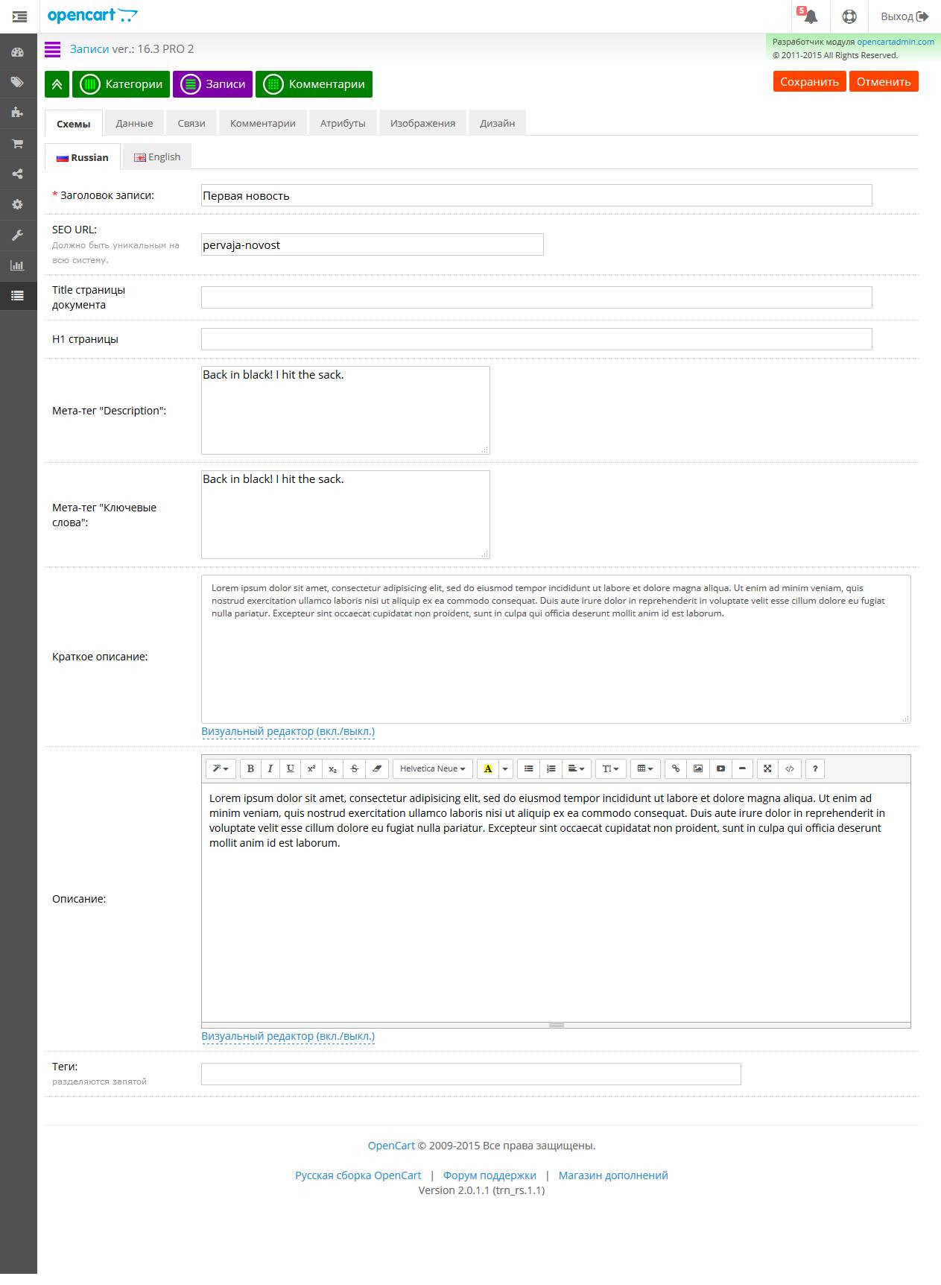
Task: Open green Комментарии button
Action: coord(314,84)
